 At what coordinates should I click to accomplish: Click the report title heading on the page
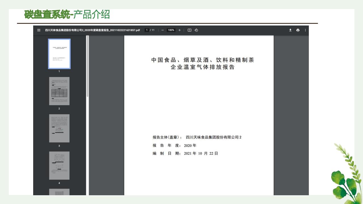tap(202, 63)
